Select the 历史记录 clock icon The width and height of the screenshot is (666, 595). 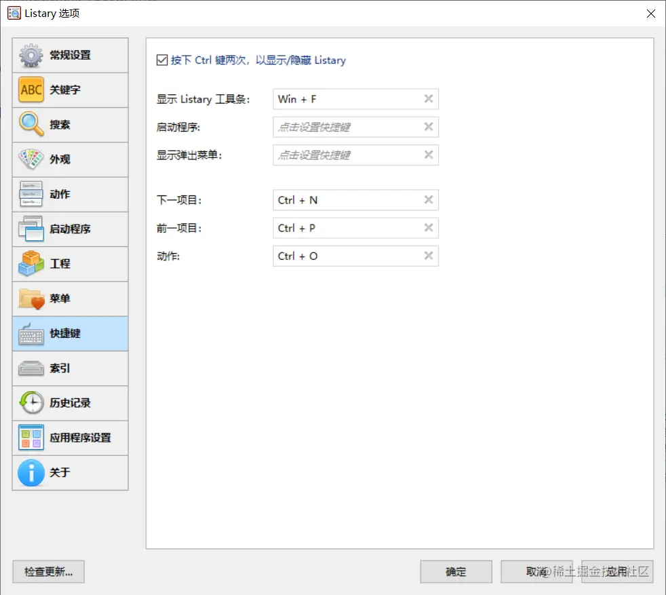click(x=31, y=402)
